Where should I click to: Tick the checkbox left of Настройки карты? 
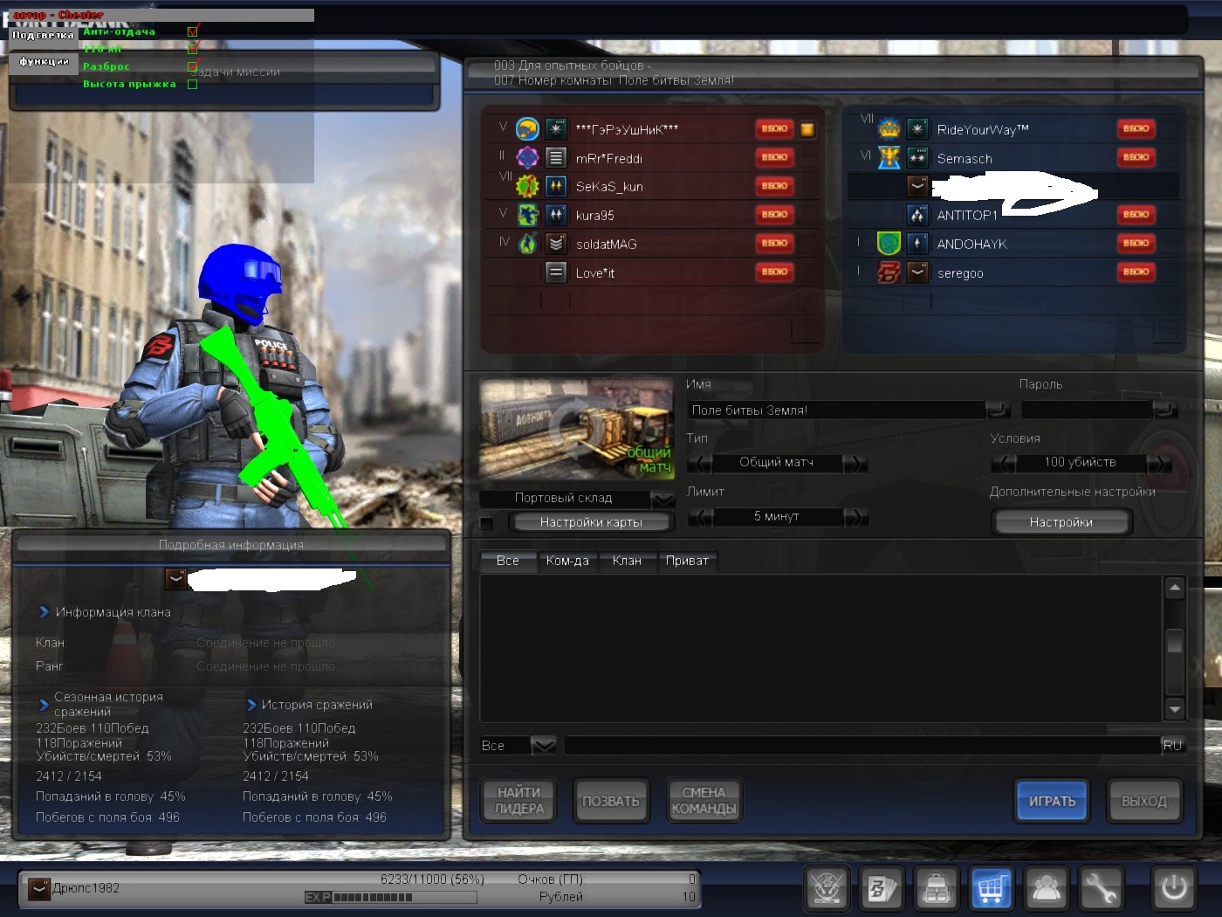[487, 523]
